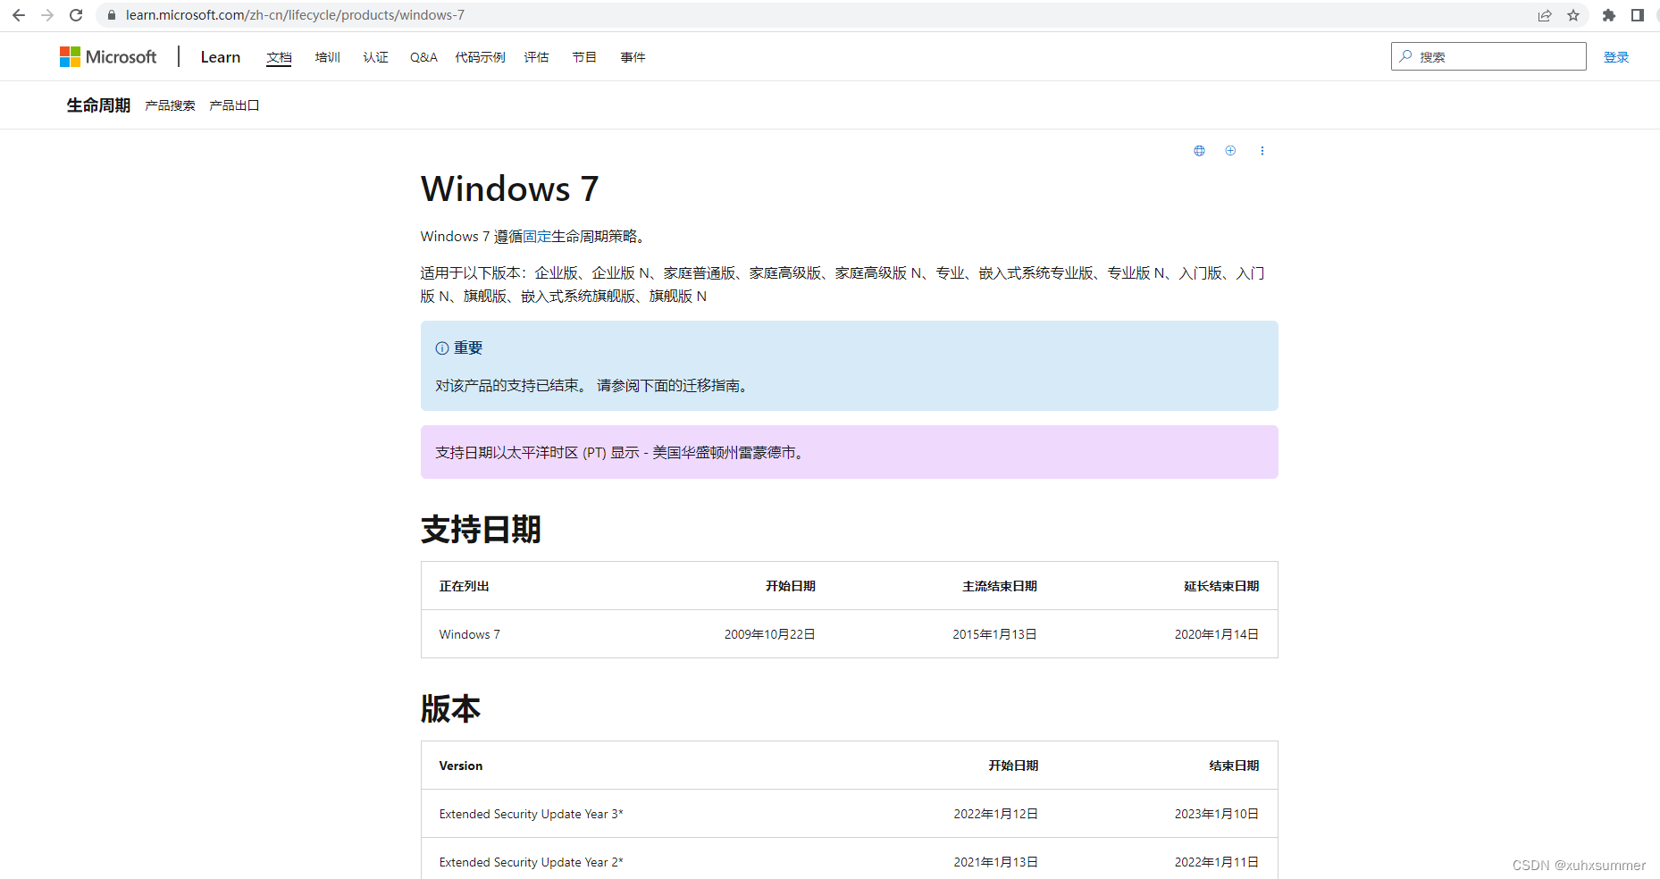Follow the 固定 policy hyperlink

tap(537, 237)
